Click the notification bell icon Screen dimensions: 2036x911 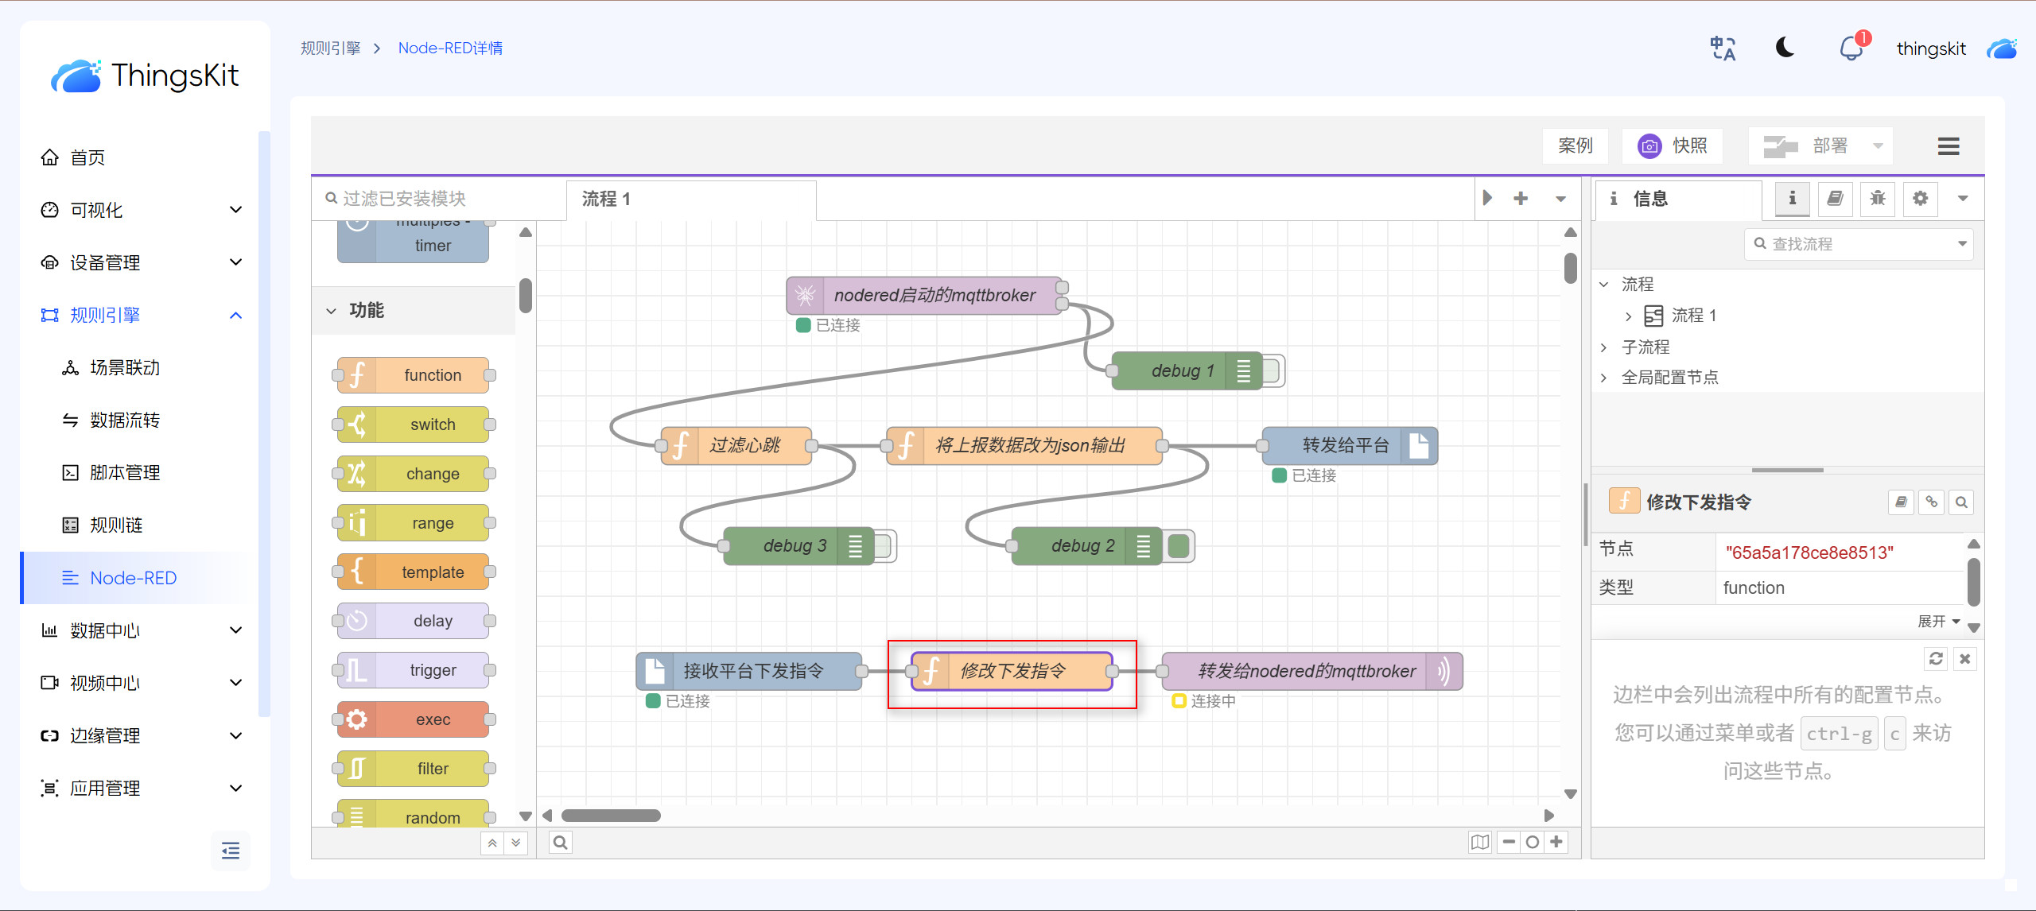tap(1851, 49)
